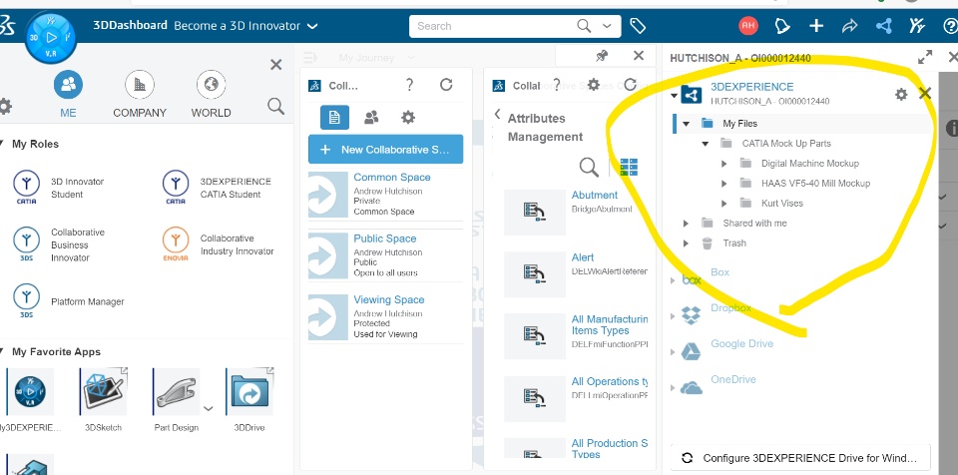The width and height of the screenshot is (958, 475).
Task: Open the Trash folder
Action: (x=734, y=243)
